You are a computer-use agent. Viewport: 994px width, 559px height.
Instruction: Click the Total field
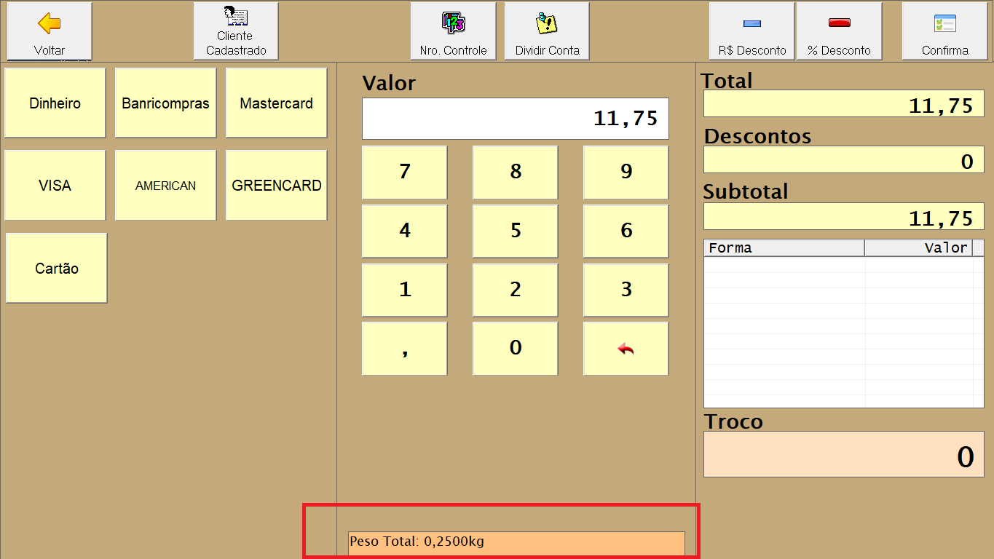point(844,103)
